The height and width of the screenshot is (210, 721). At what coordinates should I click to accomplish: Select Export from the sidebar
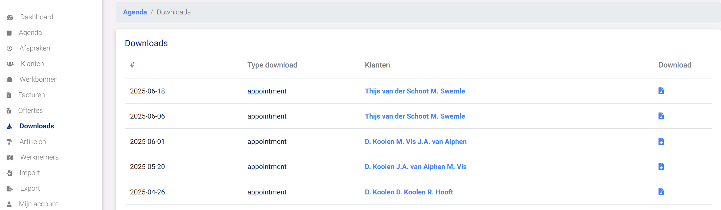click(x=30, y=188)
